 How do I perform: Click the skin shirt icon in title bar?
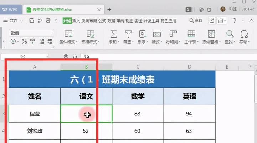209,10
